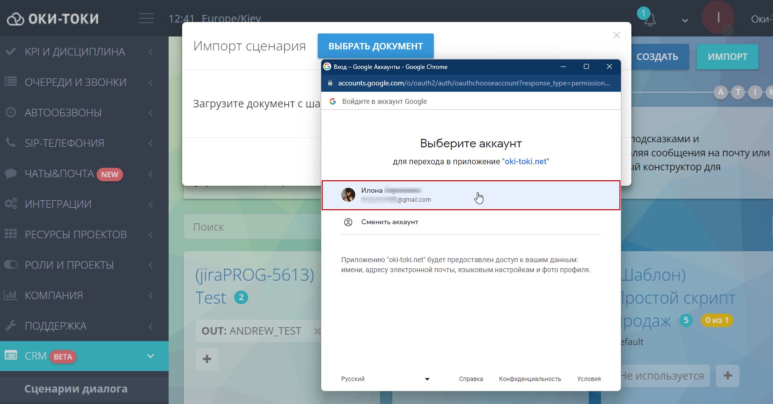Open the notifications bell
Viewport: 773px width, 404px height.
coord(650,20)
